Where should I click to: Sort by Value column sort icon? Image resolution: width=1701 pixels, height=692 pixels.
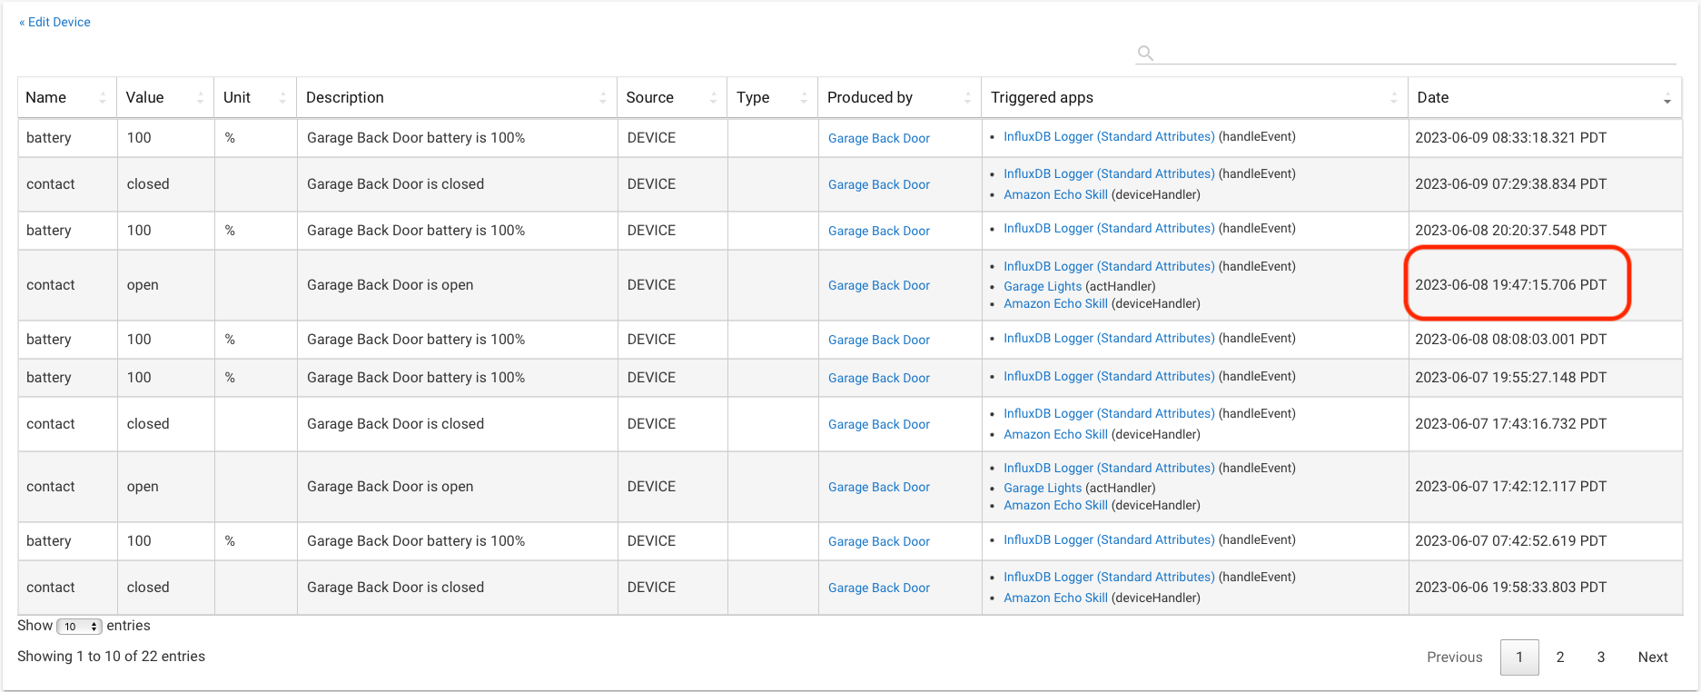[200, 98]
